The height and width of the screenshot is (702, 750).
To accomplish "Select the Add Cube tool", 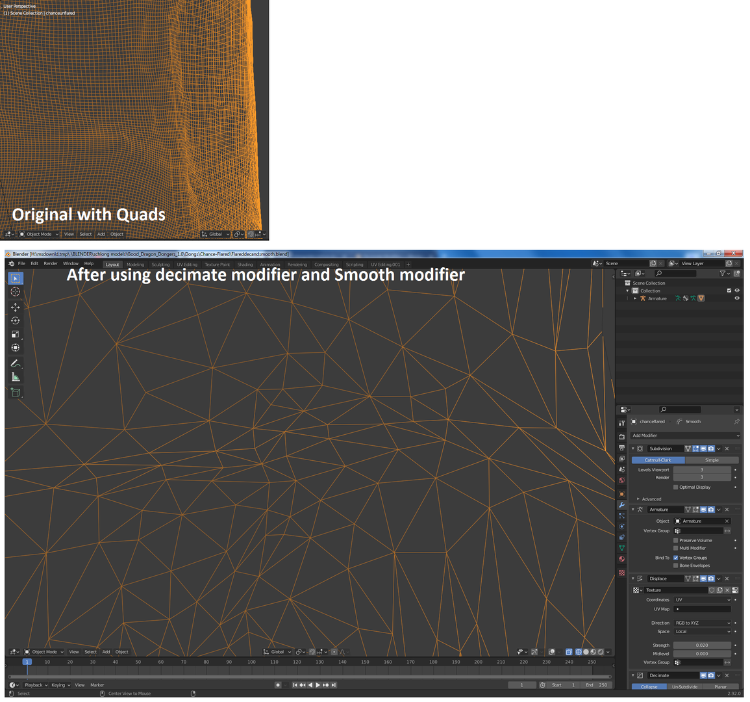I will coord(16,393).
